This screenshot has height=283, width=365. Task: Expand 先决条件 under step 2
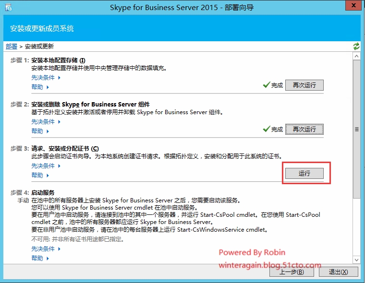coord(46,122)
